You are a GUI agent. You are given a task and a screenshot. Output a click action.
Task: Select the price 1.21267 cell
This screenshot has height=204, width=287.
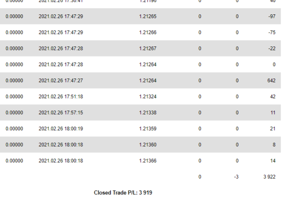tap(148, 48)
